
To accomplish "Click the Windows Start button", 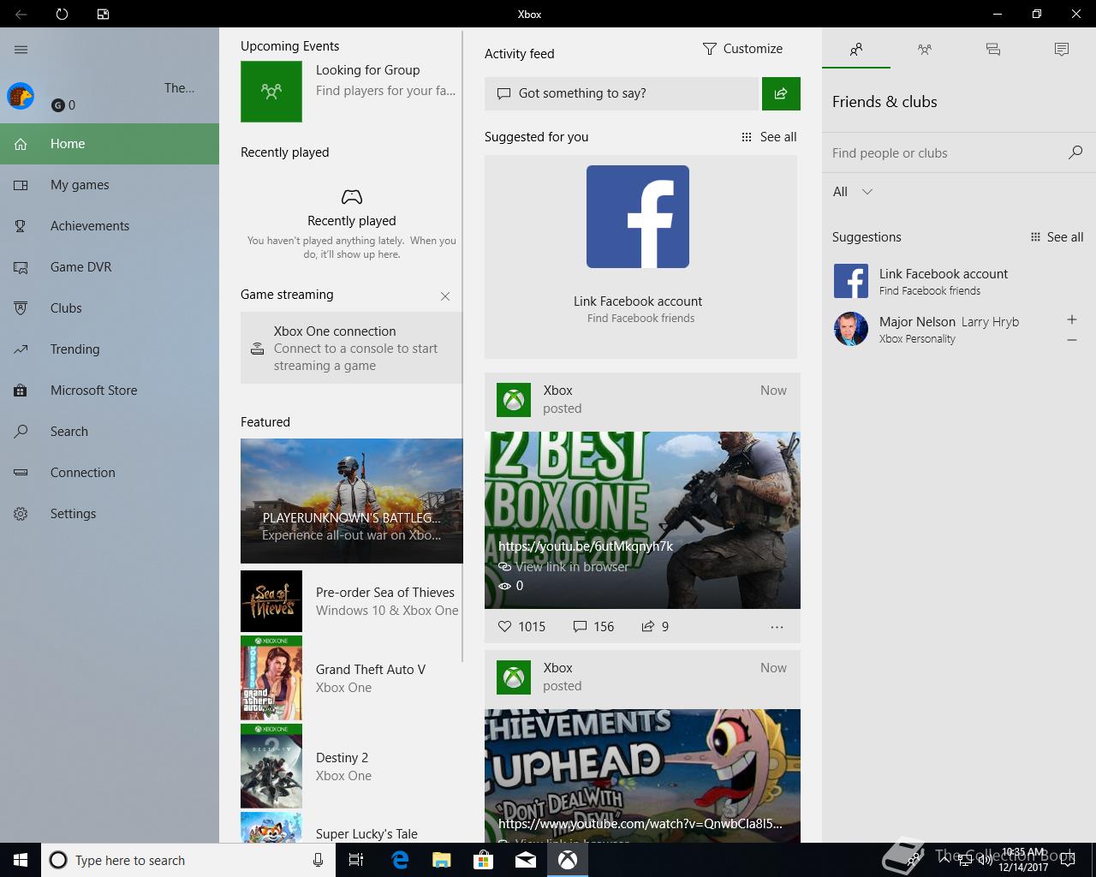I will [x=21, y=860].
